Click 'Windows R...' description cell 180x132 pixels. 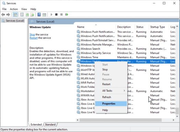(x=125, y=45)
